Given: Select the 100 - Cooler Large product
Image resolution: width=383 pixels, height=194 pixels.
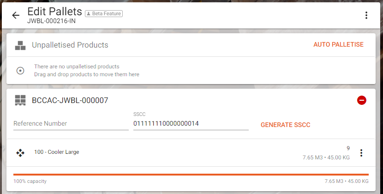Looking at the screenshot, I should click(x=57, y=152).
